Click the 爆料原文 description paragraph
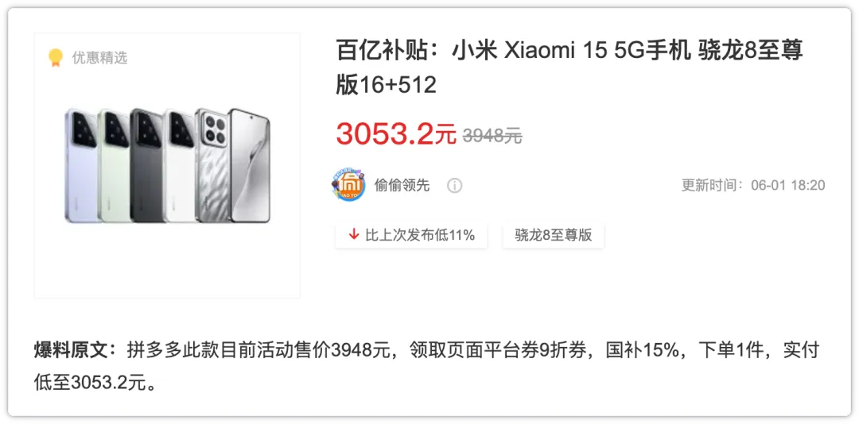The width and height of the screenshot is (859, 424). pyautogui.click(x=426, y=366)
